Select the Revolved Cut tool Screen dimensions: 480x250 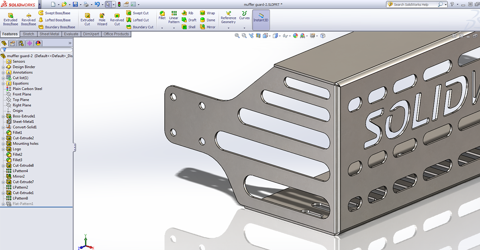(116, 19)
